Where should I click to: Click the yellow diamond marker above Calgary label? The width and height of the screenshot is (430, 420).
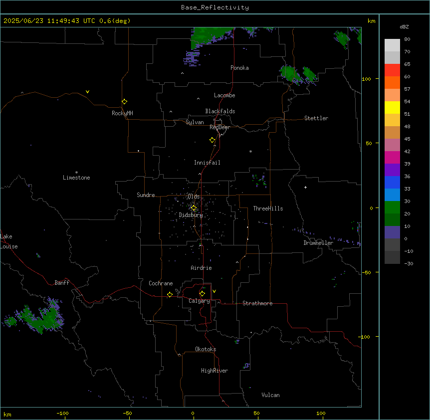[x=202, y=294]
